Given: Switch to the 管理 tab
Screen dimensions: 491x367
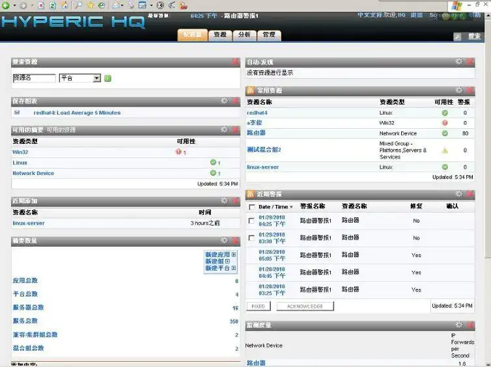Looking at the screenshot, I should click(x=269, y=35).
